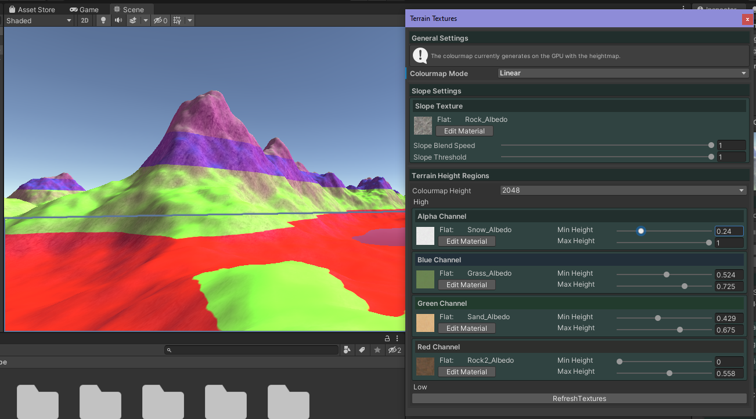Viewport: 756px width, 419px height.
Task: Click the lock icon on the Project panel
Action: coord(387,338)
